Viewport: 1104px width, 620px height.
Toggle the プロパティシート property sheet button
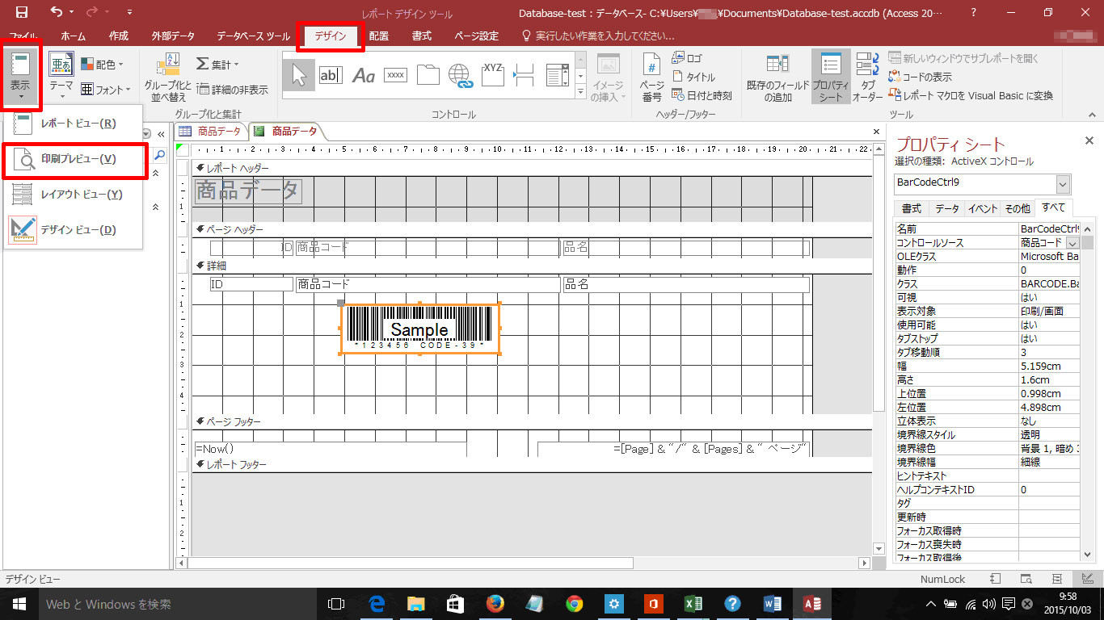tap(830, 77)
